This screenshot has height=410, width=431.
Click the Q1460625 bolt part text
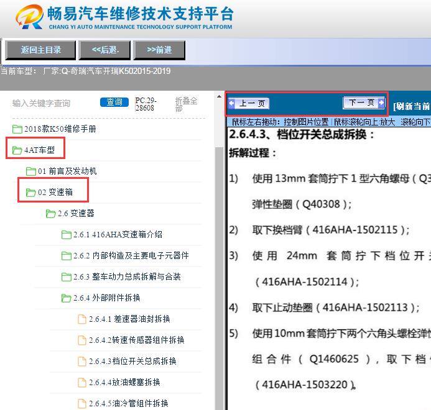tap(334, 359)
